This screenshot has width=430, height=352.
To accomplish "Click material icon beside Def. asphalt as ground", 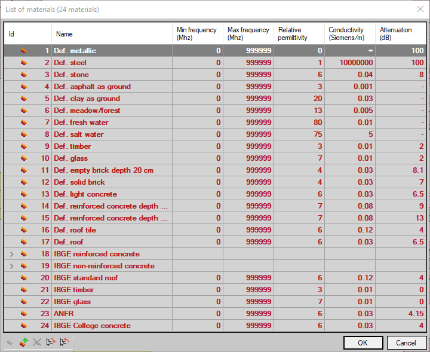I will point(24,87).
